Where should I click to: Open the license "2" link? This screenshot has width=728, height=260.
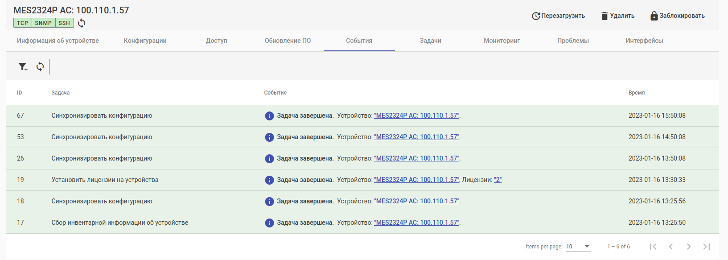coord(498,180)
